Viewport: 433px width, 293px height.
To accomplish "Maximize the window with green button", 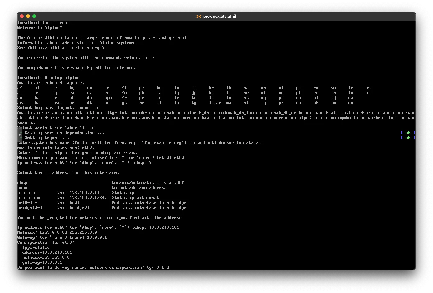I will 34,16.
